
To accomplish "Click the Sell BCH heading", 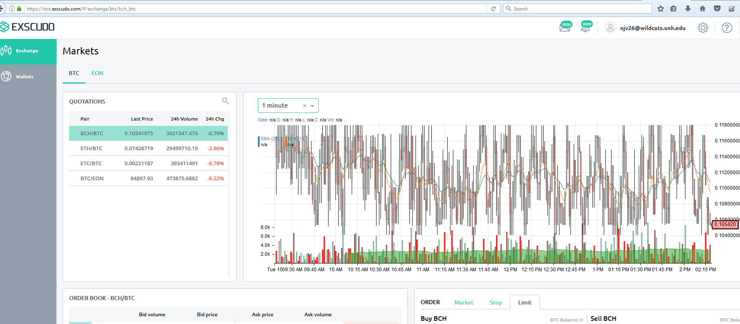I will pos(603,319).
